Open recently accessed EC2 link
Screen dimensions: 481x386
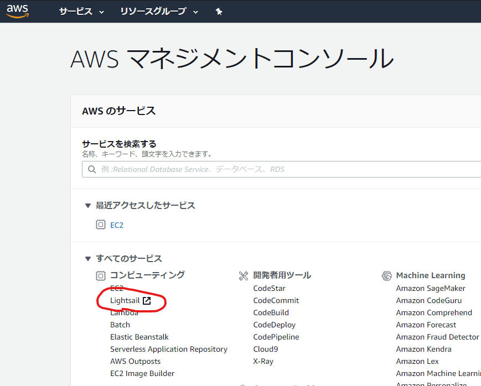[x=117, y=225]
